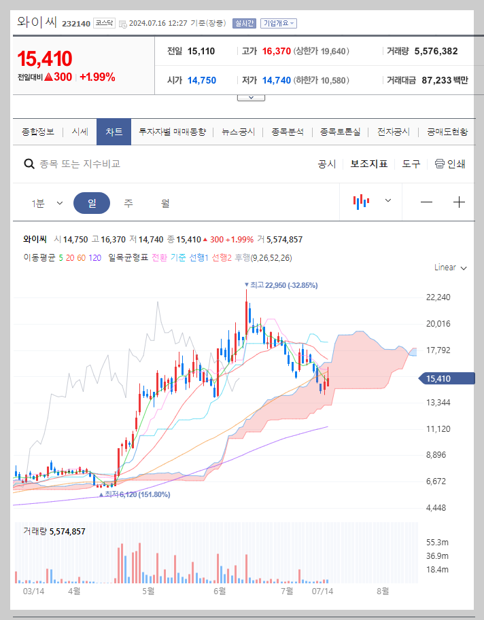The width and height of the screenshot is (484, 620).
Task: Click the 실시간 real-time button
Action: coord(244,22)
